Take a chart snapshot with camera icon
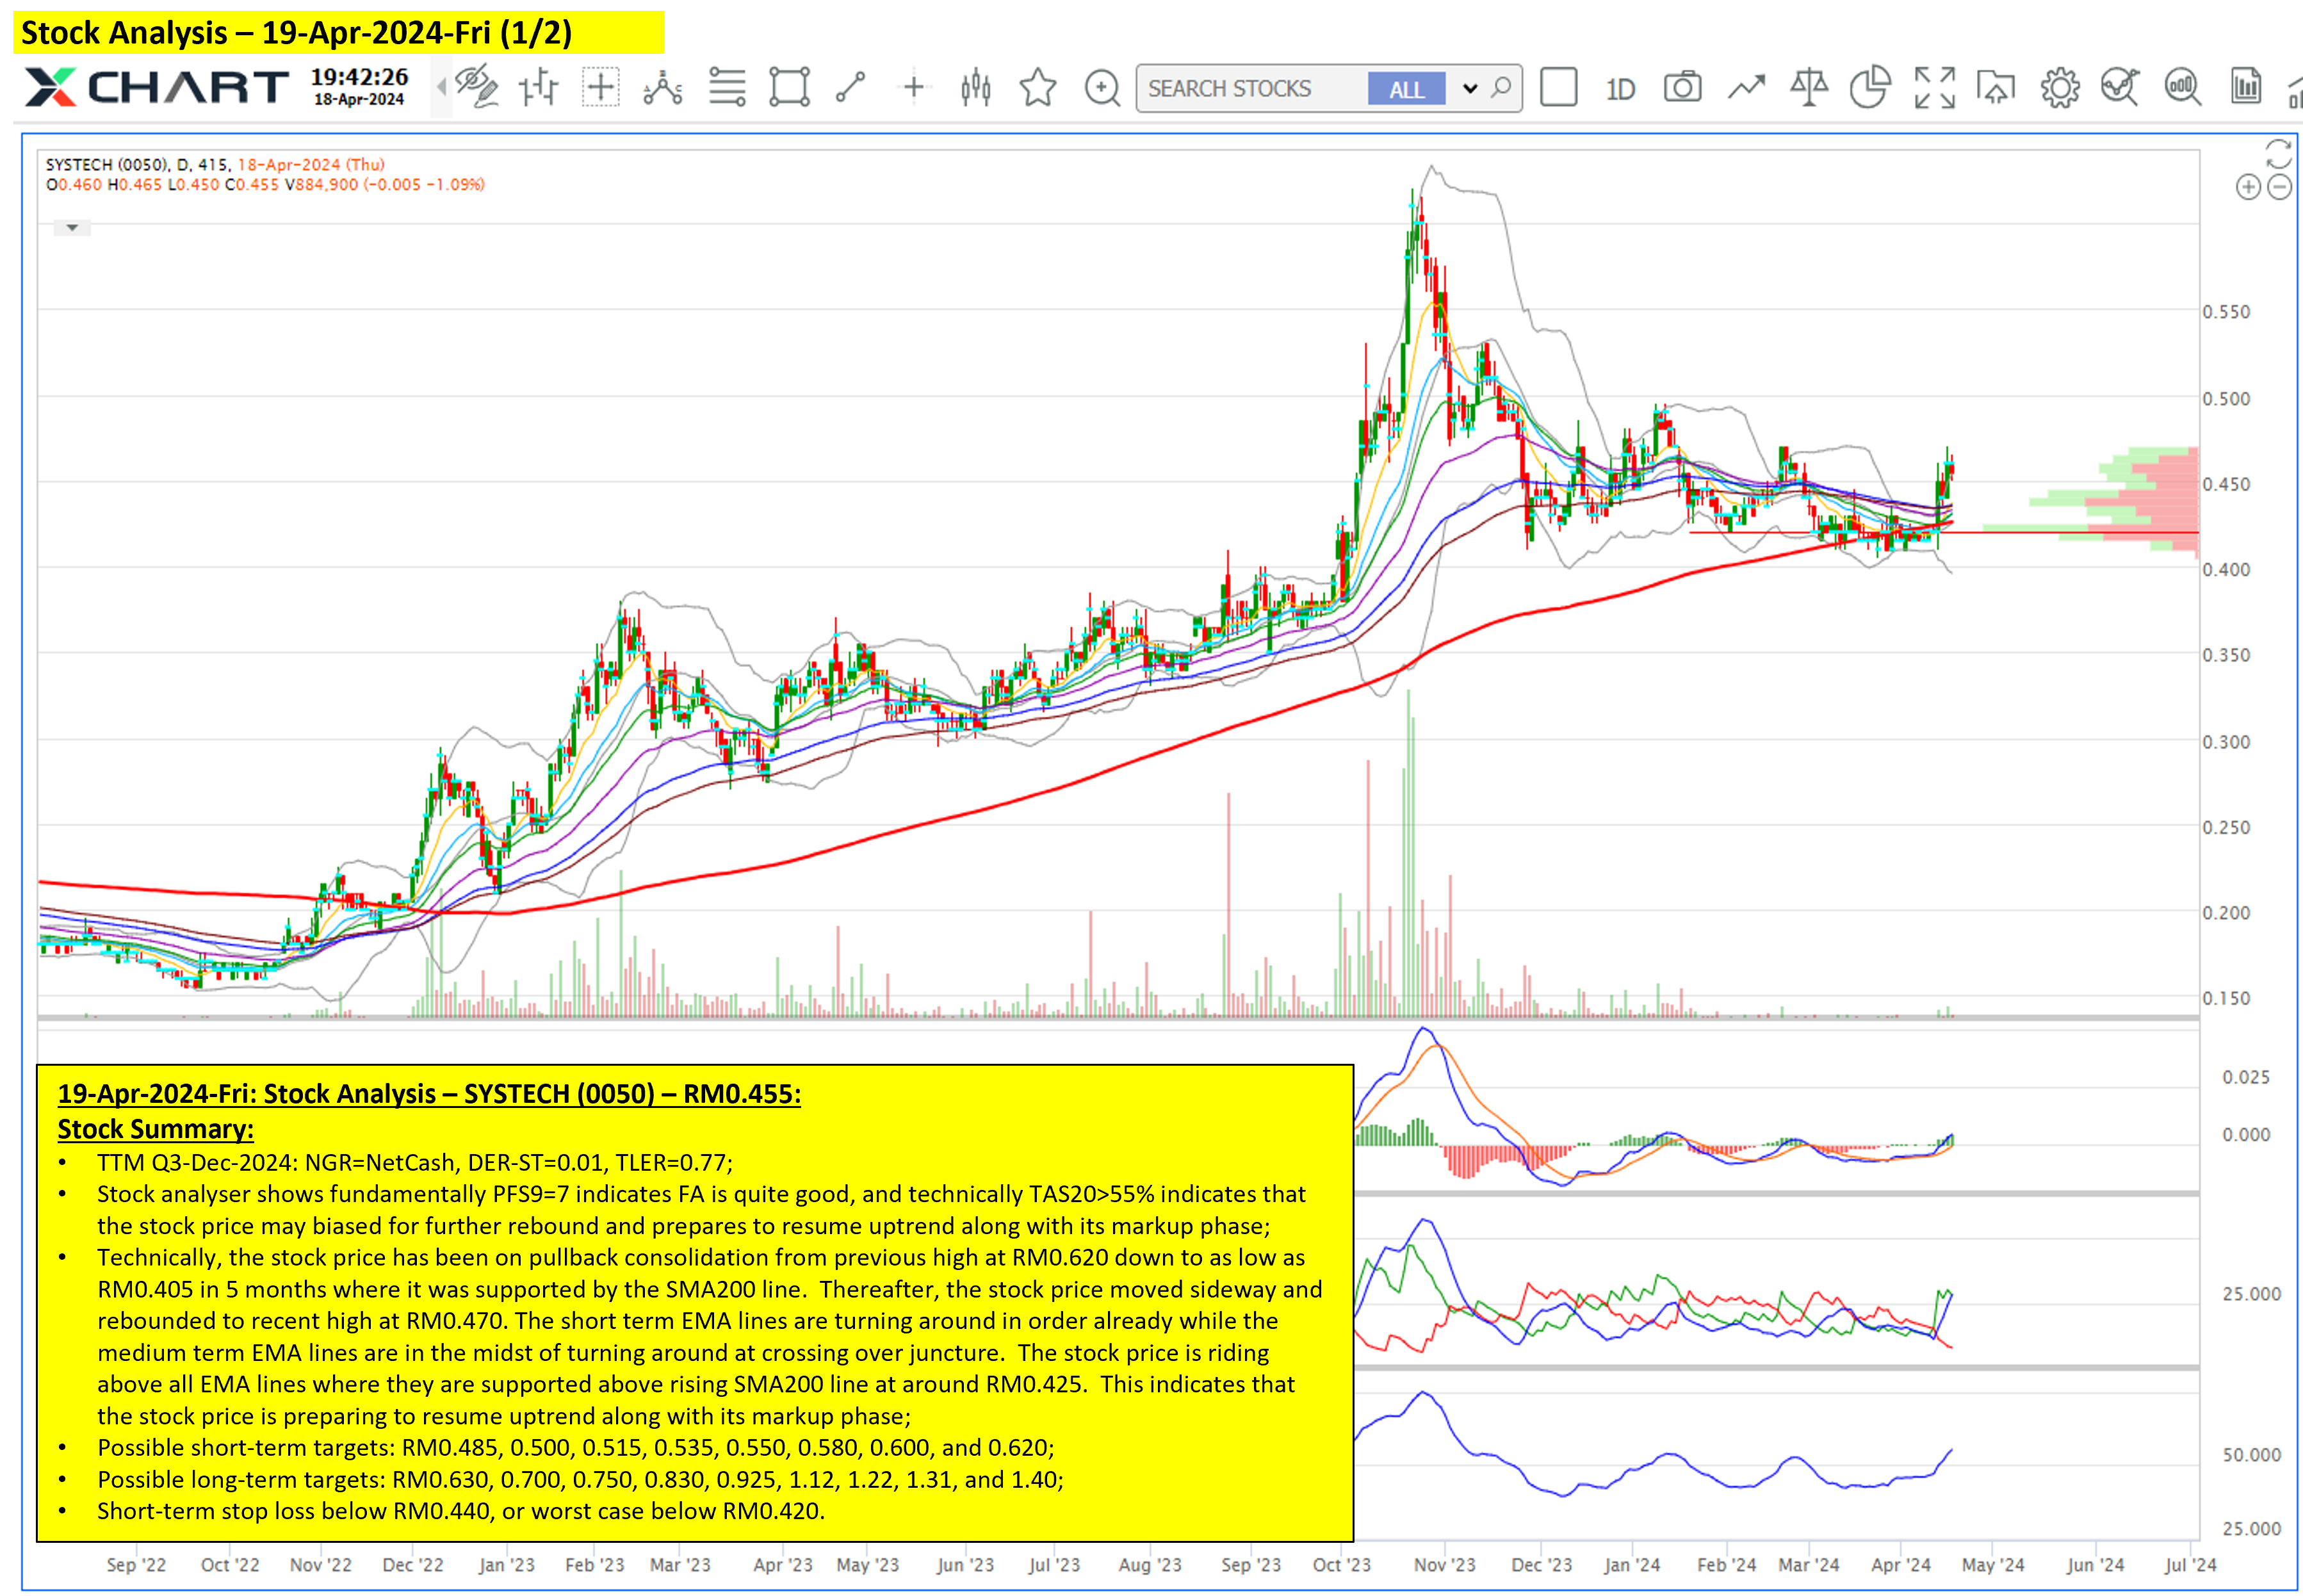 (x=1682, y=88)
